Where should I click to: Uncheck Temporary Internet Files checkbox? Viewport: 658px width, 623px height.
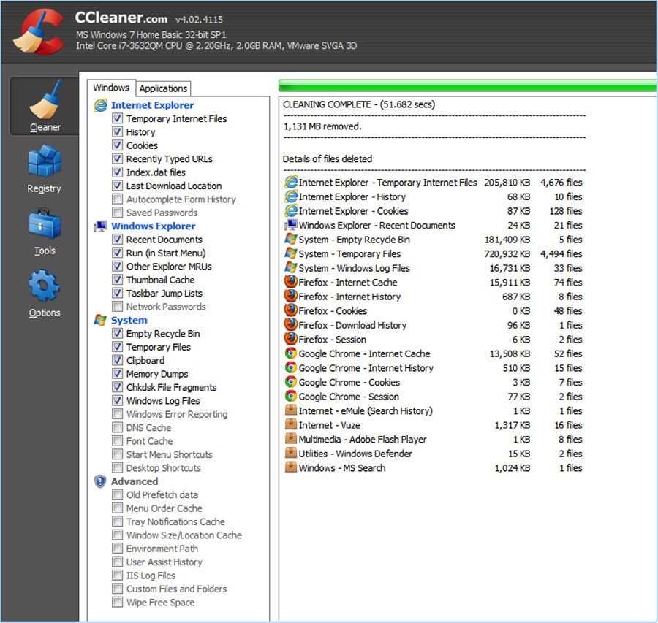pyautogui.click(x=118, y=118)
